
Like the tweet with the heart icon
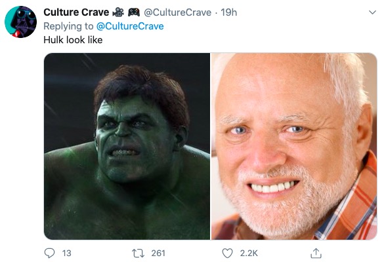pyautogui.click(x=227, y=253)
